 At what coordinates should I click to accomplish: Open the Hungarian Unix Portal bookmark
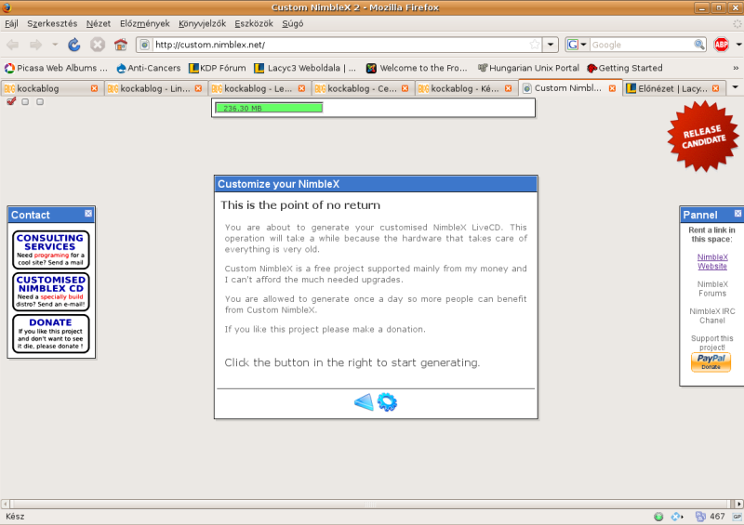528,68
